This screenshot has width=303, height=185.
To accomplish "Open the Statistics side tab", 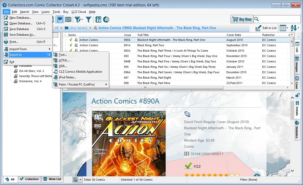I will click(x=297, y=129).
